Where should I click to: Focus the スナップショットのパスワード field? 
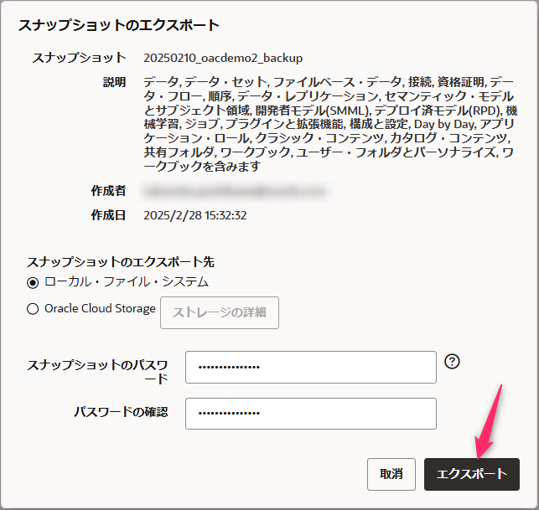coord(311,367)
